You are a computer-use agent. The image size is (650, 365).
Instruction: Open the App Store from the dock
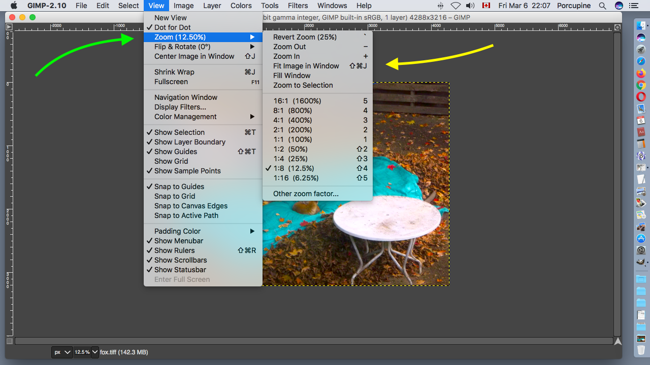[641, 238]
